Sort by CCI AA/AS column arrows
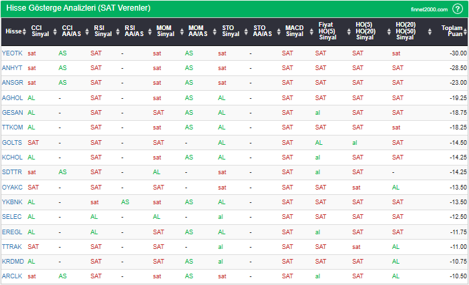Viewport: 469px width, 285px height. pyautogui.click(x=87, y=31)
